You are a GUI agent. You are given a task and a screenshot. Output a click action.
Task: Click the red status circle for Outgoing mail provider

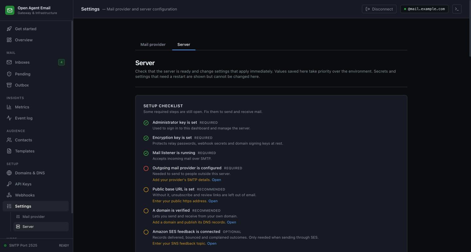click(x=146, y=168)
